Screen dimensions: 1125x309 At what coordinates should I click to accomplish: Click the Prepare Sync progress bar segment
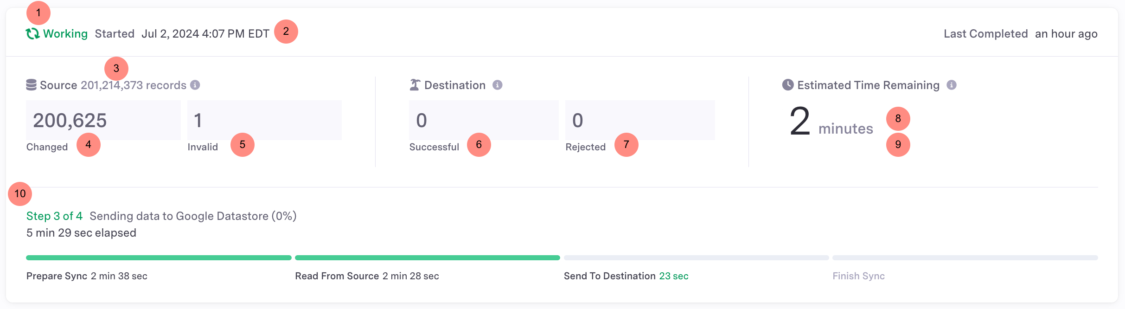coord(159,257)
